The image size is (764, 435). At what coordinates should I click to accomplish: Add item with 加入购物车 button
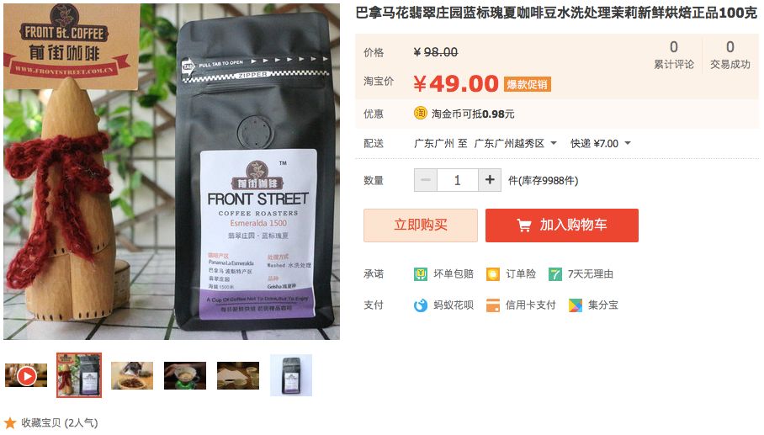(562, 225)
